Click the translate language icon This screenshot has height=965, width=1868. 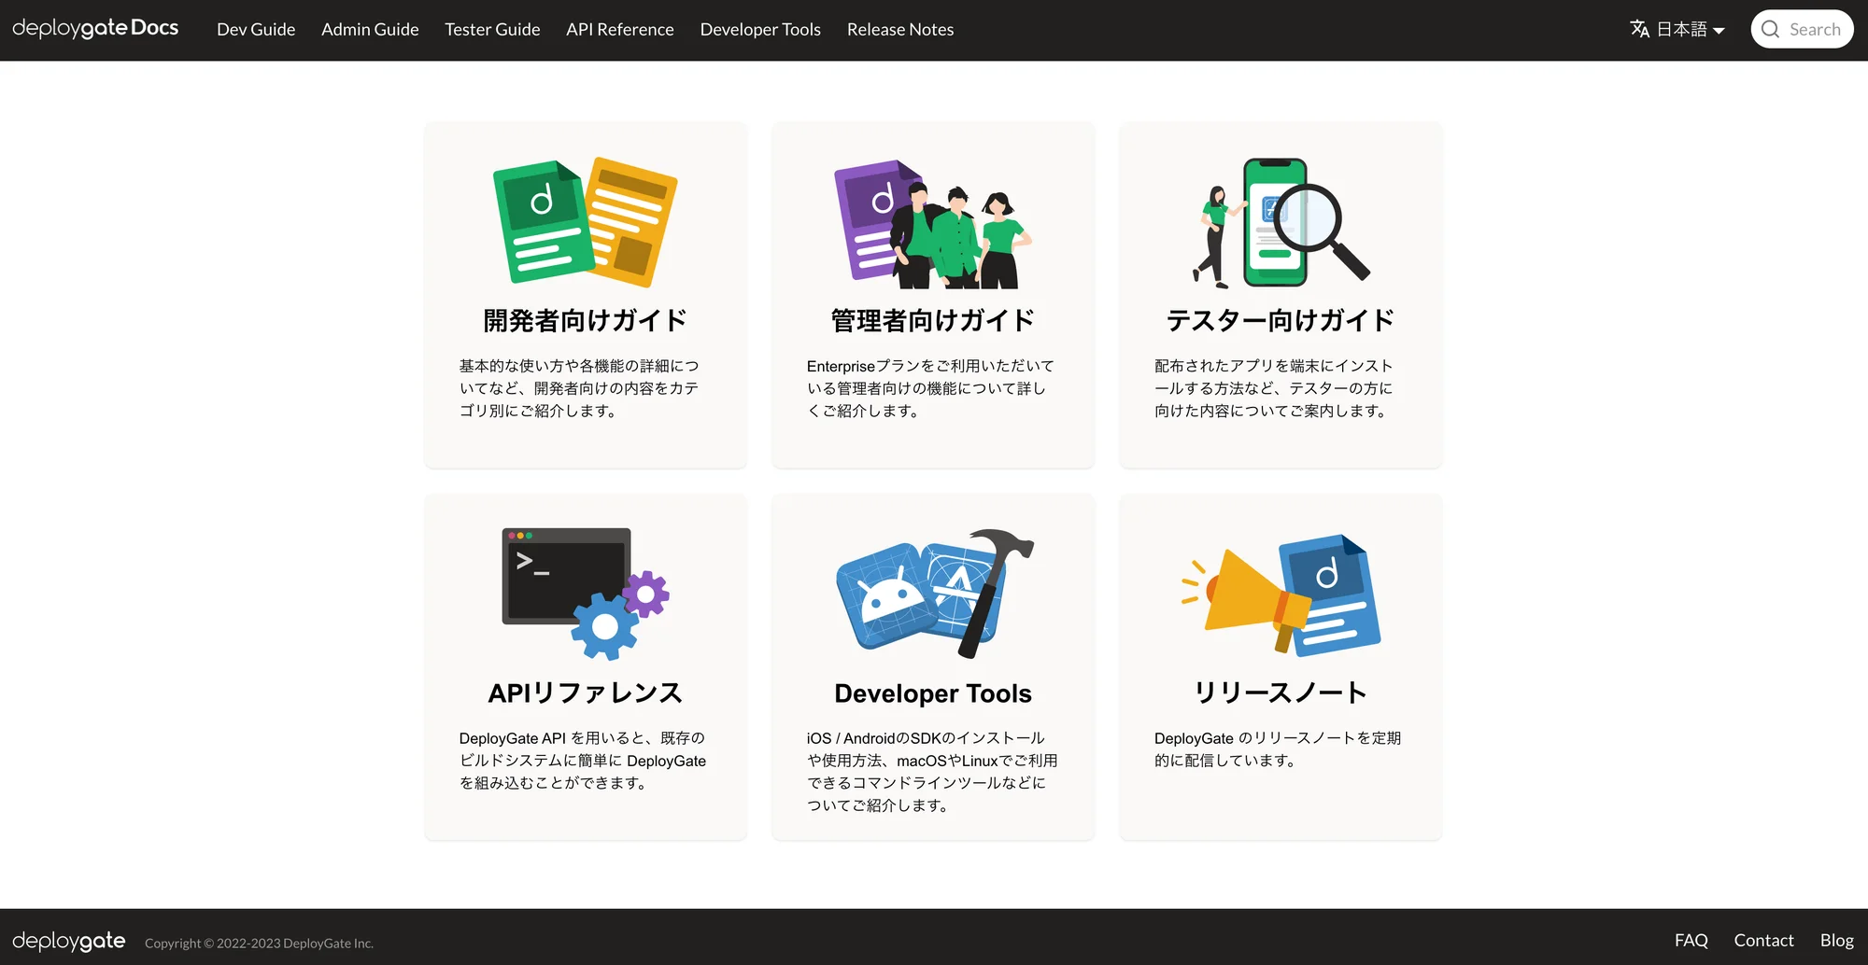(x=1640, y=29)
